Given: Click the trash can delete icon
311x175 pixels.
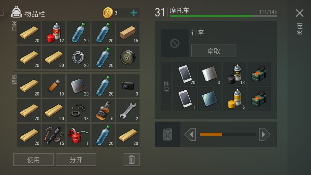Looking at the screenshot, I should (132, 159).
